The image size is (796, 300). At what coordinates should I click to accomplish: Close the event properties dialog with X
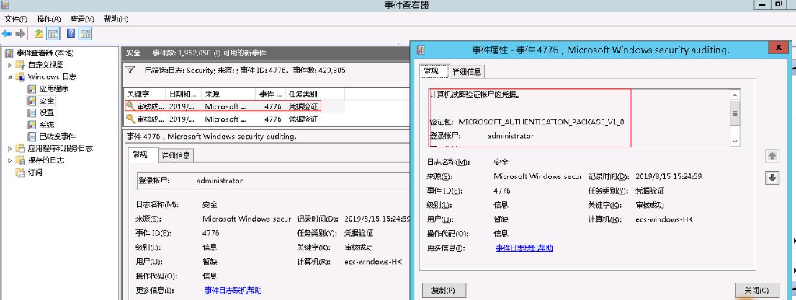click(x=777, y=47)
